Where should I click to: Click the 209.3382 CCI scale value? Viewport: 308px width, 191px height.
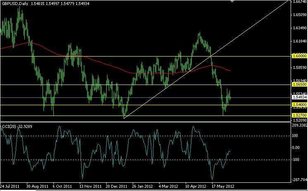(300, 125)
